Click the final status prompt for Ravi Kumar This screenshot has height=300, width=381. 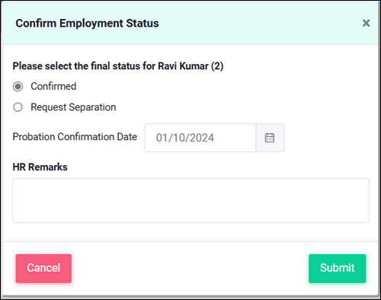click(118, 66)
